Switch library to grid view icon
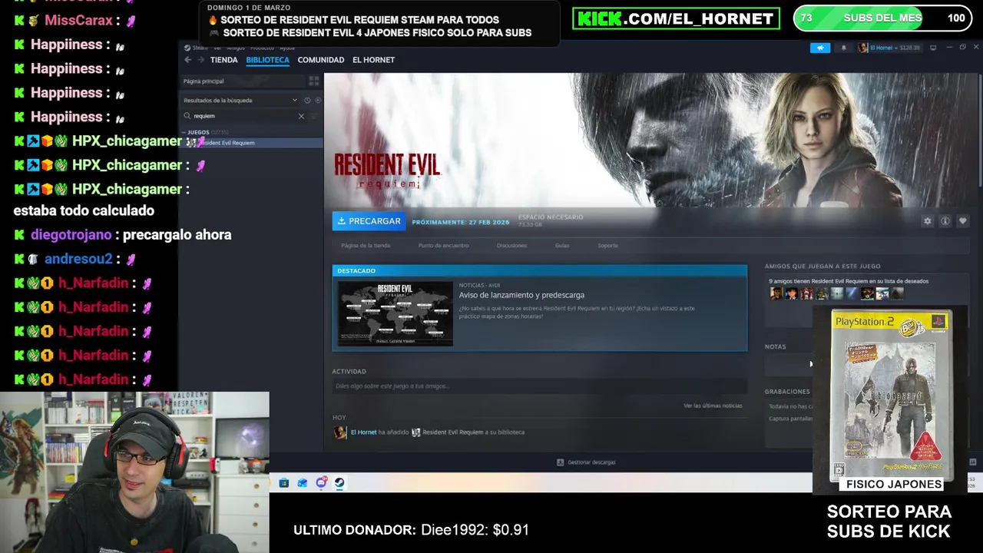This screenshot has width=983, height=553. 313,81
